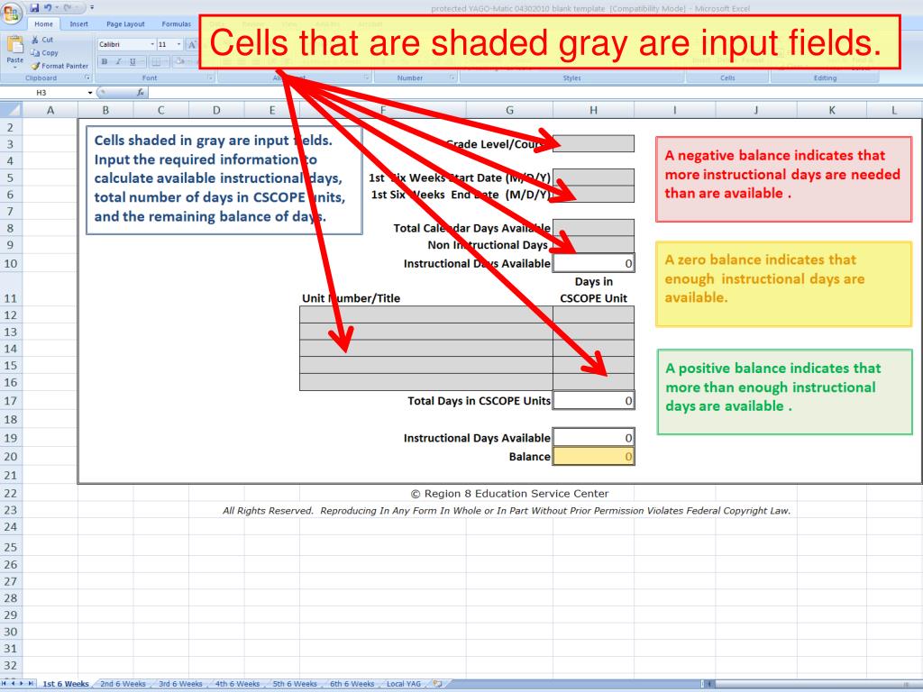
Task: Select the Non Instructional Days input cell
Action: point(593,245)
